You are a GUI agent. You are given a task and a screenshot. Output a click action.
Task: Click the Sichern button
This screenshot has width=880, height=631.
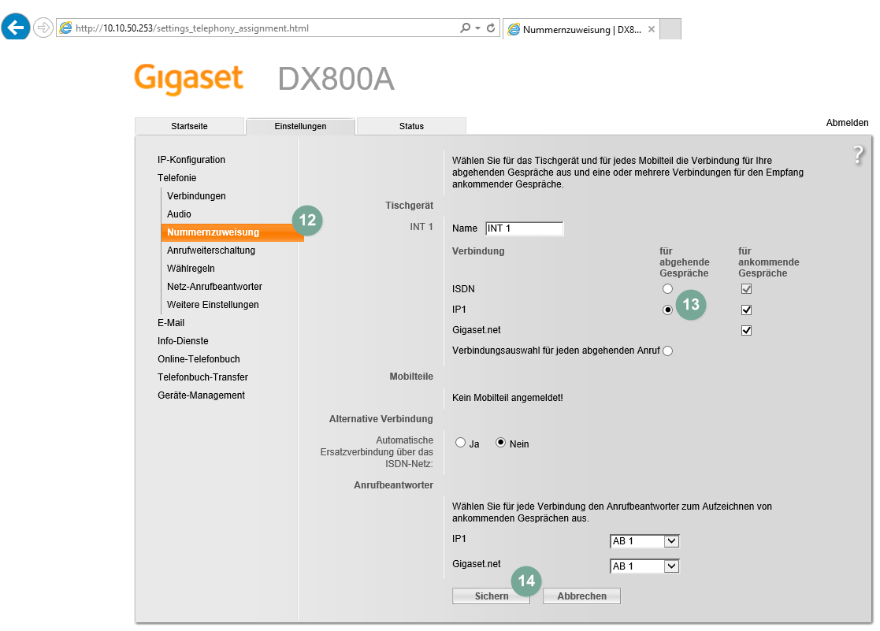(x=491, y=596)
